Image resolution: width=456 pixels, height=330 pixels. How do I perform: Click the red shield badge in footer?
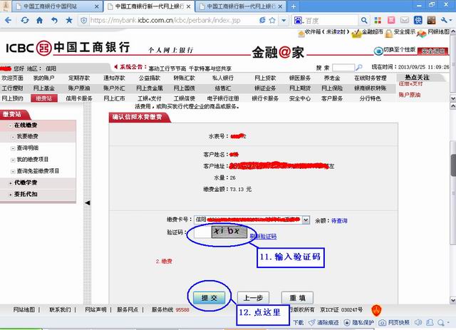[x=376, y=310]
